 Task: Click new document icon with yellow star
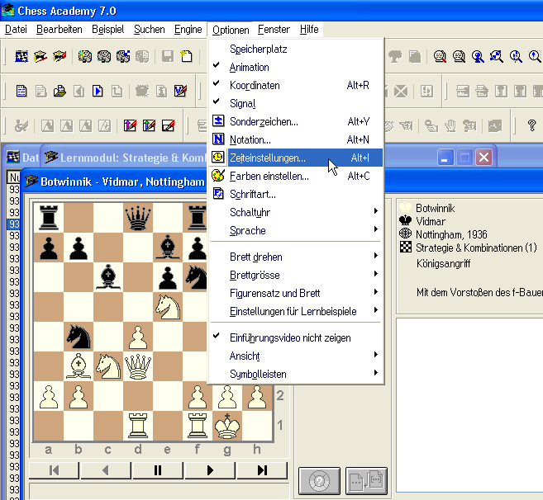click(186, 56)
